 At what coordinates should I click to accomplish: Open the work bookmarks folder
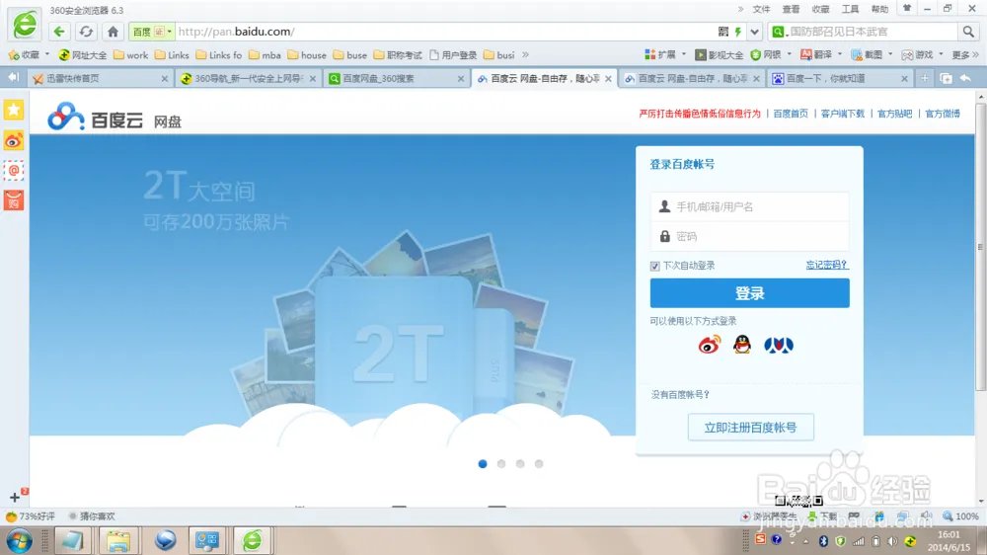point(130,54)
